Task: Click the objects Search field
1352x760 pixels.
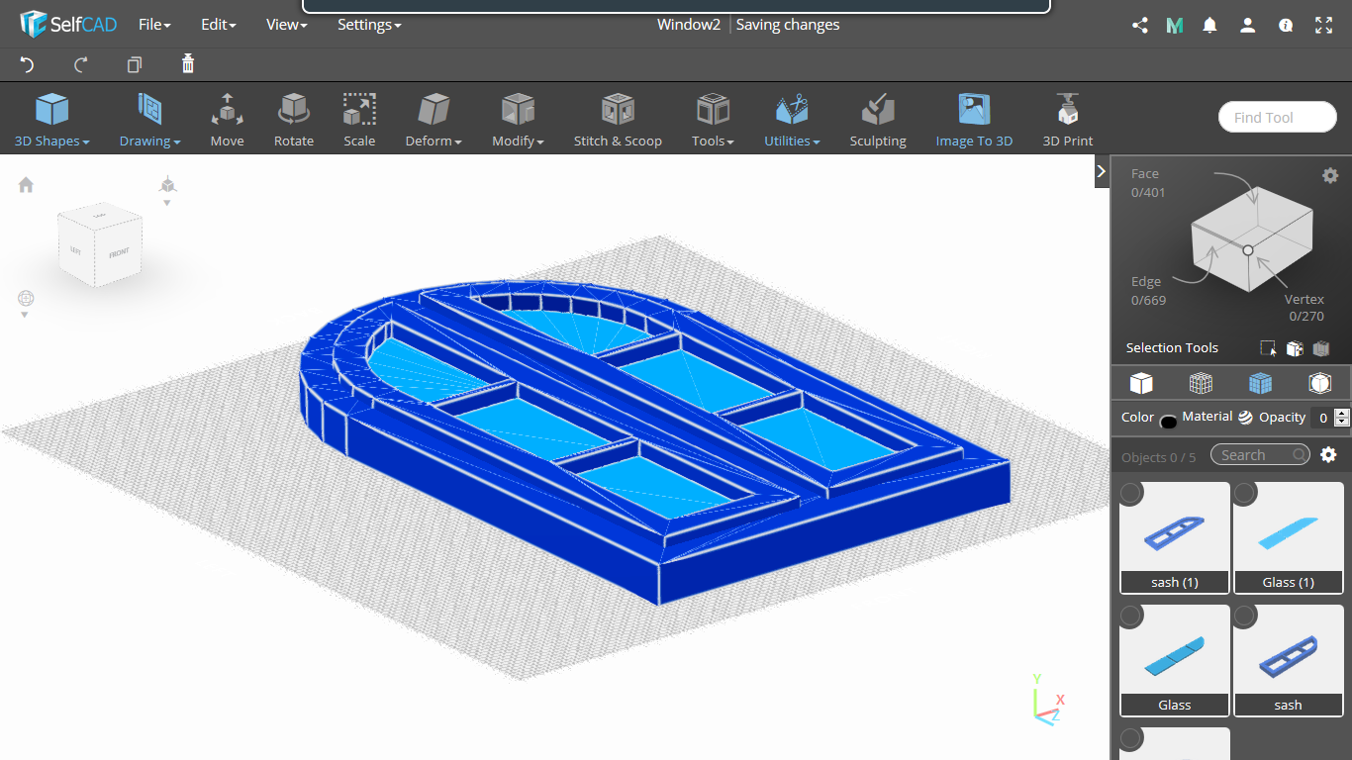Action: [1259, 455]
